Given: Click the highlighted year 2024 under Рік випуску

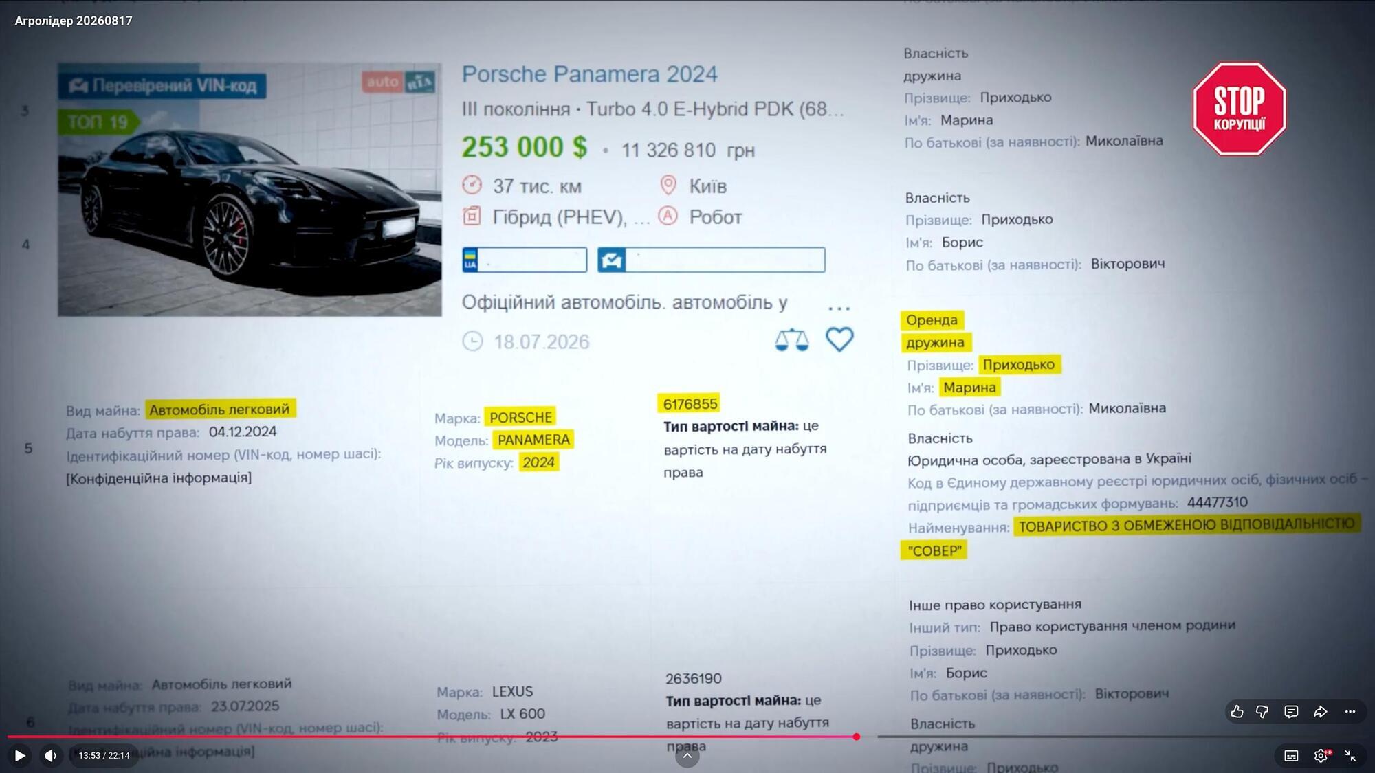Looking at the screenshot, I should point(538,462).
